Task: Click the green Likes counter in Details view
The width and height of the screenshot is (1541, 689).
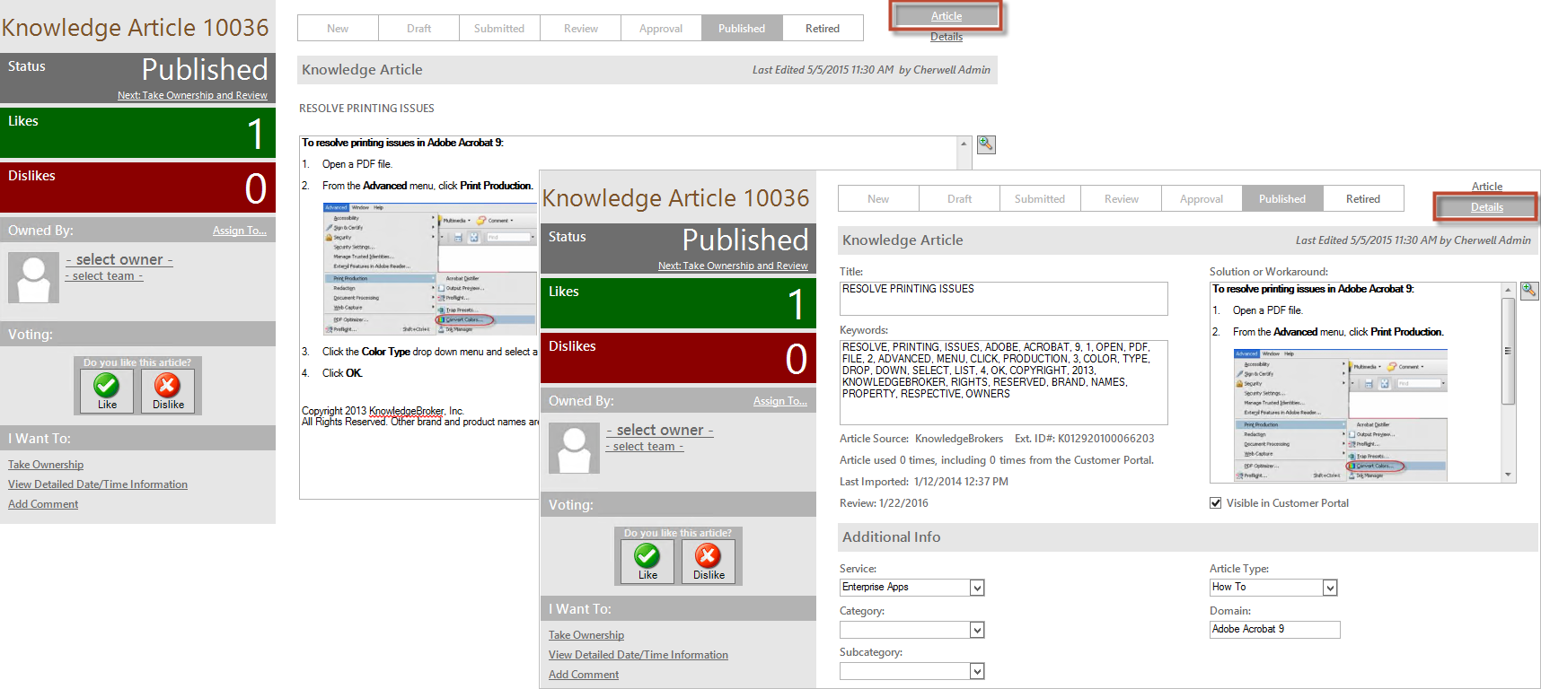Action: pos(678,303)
